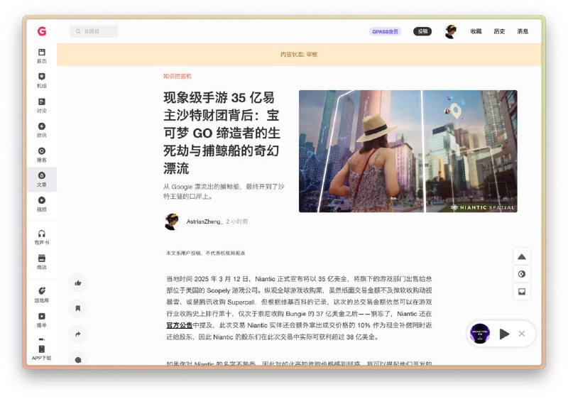Open GPASS会员 membership badge
The image size is (568, 399).
[x=385, y=31]
